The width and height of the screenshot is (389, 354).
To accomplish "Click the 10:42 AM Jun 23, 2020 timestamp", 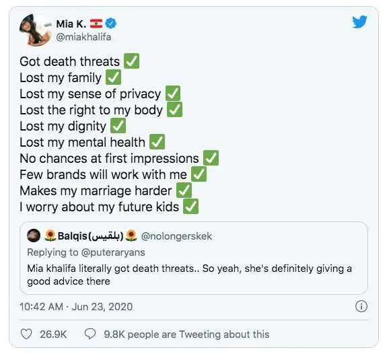I will click(x=76, y=307).
